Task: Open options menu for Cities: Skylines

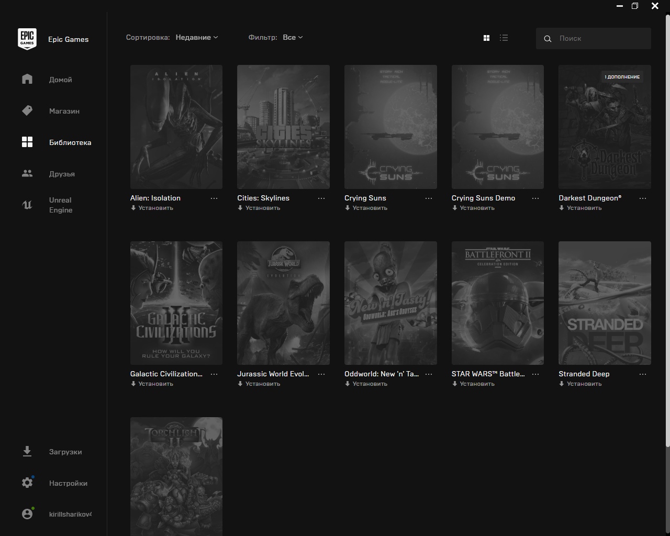Action: coord(321,198)
